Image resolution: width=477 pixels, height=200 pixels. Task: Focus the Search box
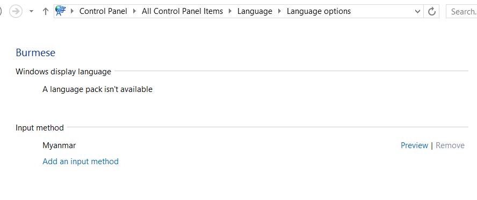[x=461, y=12]
